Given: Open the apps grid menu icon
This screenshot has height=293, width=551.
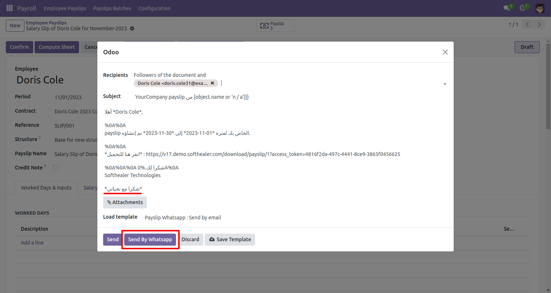Looking at the screenshot, I should 9,8.
